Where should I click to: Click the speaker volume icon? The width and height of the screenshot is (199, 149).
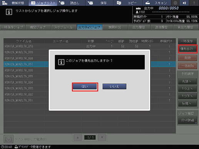[184, 3]
